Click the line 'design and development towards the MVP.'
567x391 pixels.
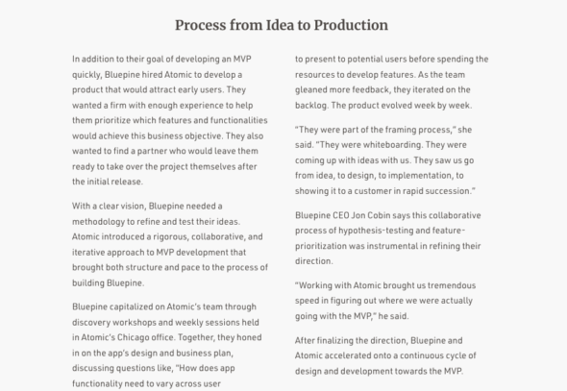click(x=379, y=371)
